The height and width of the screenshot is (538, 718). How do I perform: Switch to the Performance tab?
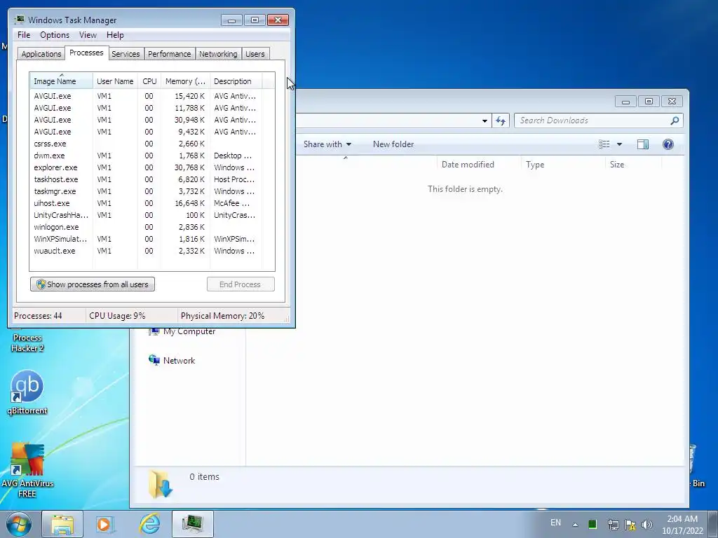[170, 54]
